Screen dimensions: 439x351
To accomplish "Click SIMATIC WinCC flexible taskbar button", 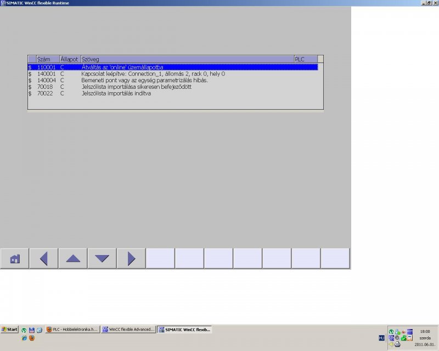I will tap(184, 330).
